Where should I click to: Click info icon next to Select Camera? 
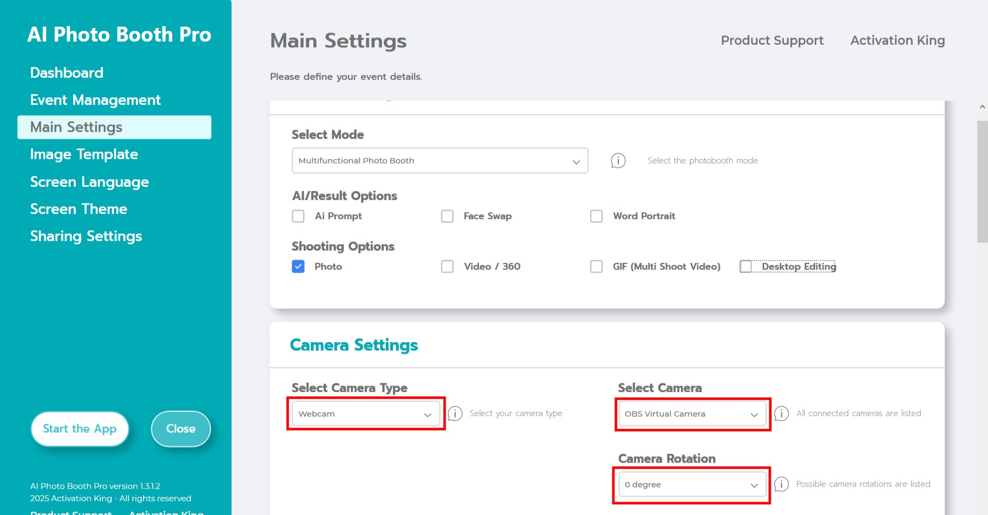(x=781, y=414)
